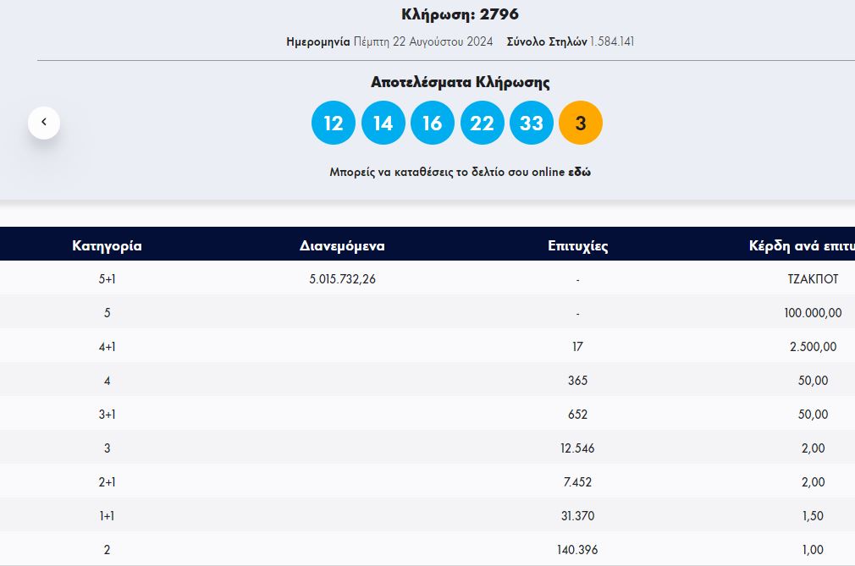
Task: Click the previous draw arrow button
Action: click(x=44, y=123)
